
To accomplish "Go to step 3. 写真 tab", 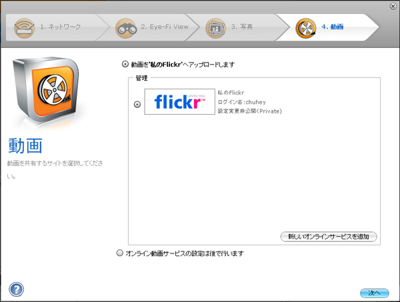I will pyautogui.click(x=238, y=27).
